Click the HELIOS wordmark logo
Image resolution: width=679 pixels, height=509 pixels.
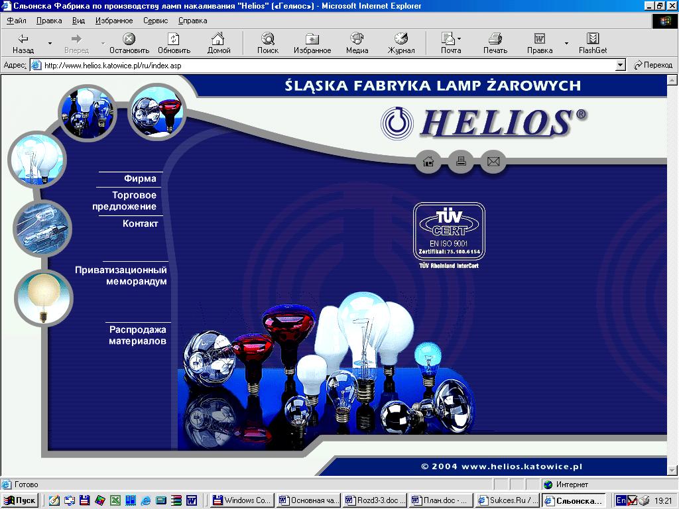tap(504, 123)
